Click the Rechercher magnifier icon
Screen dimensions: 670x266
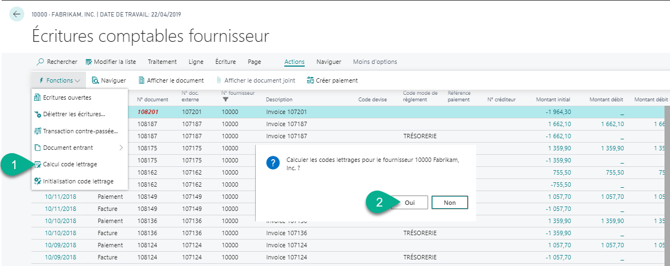tap(40, 62)
